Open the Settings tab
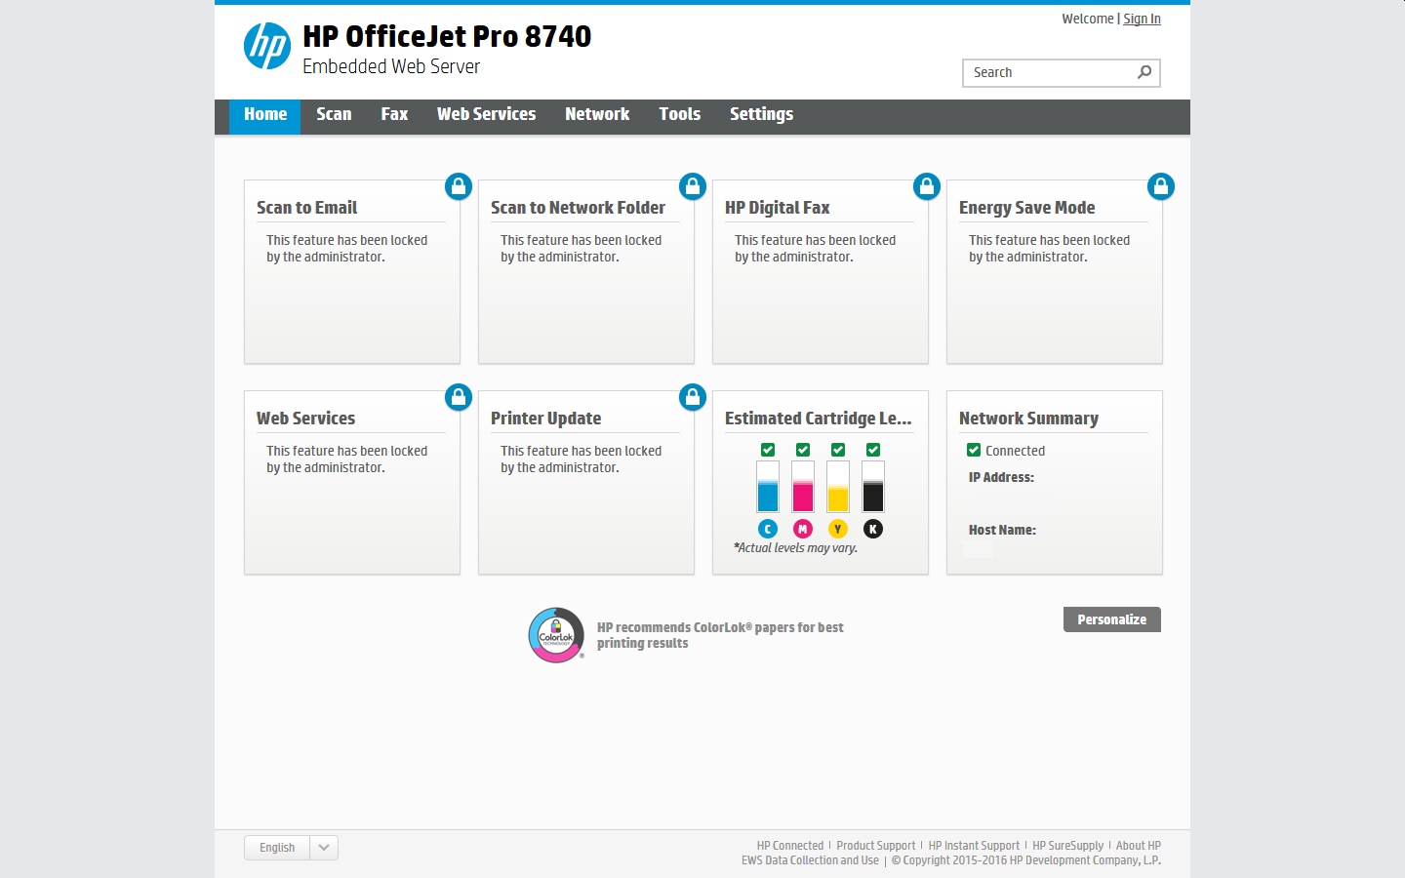 point(761,114)
